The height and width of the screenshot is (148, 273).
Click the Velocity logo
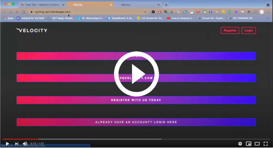32,30
